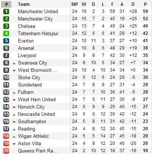Click green up arrow beside Fulham
The image size is (152, 154).
(14, 93)
